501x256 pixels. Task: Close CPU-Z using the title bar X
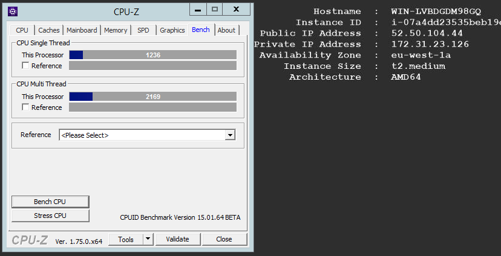tap(237, 9)
